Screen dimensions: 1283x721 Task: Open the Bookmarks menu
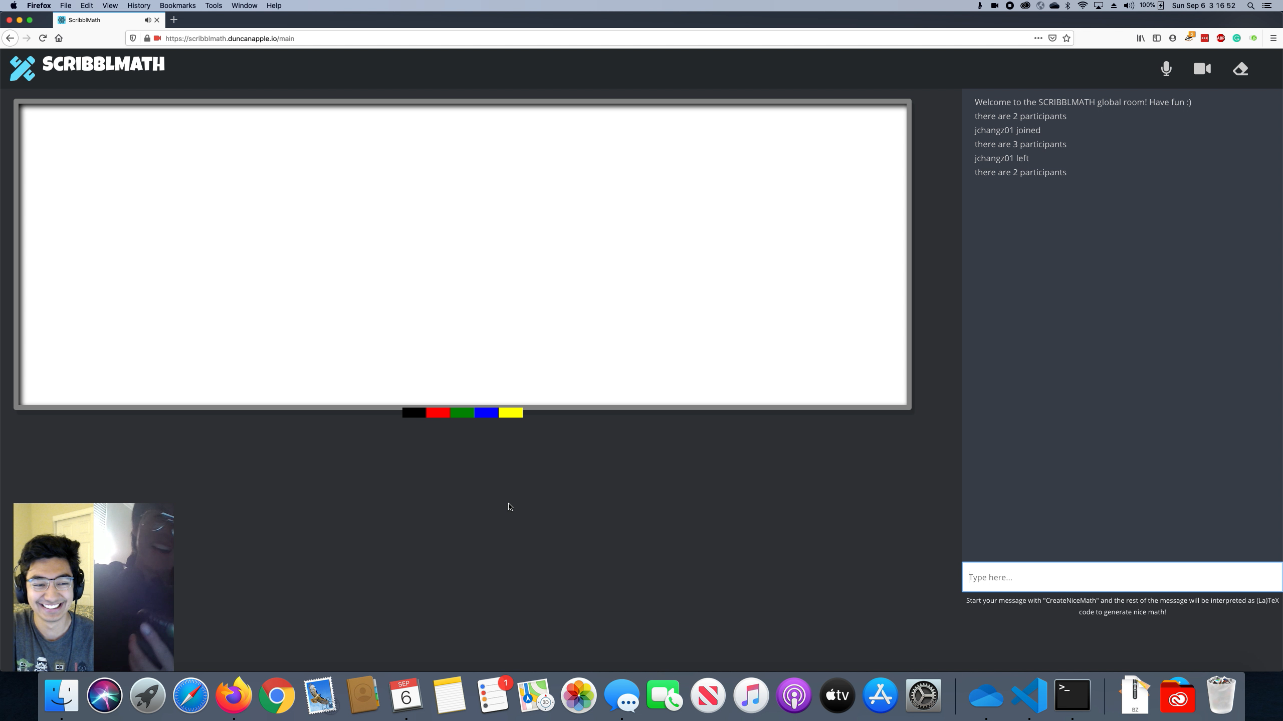click(177, 6)
